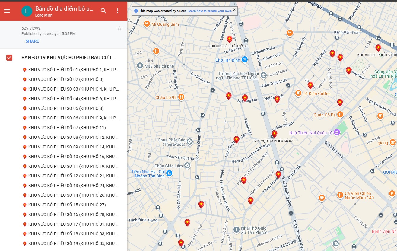The width and height of the screenshot is (397, 251).
Task: Click the SHARE link
Action: point(32,41)
